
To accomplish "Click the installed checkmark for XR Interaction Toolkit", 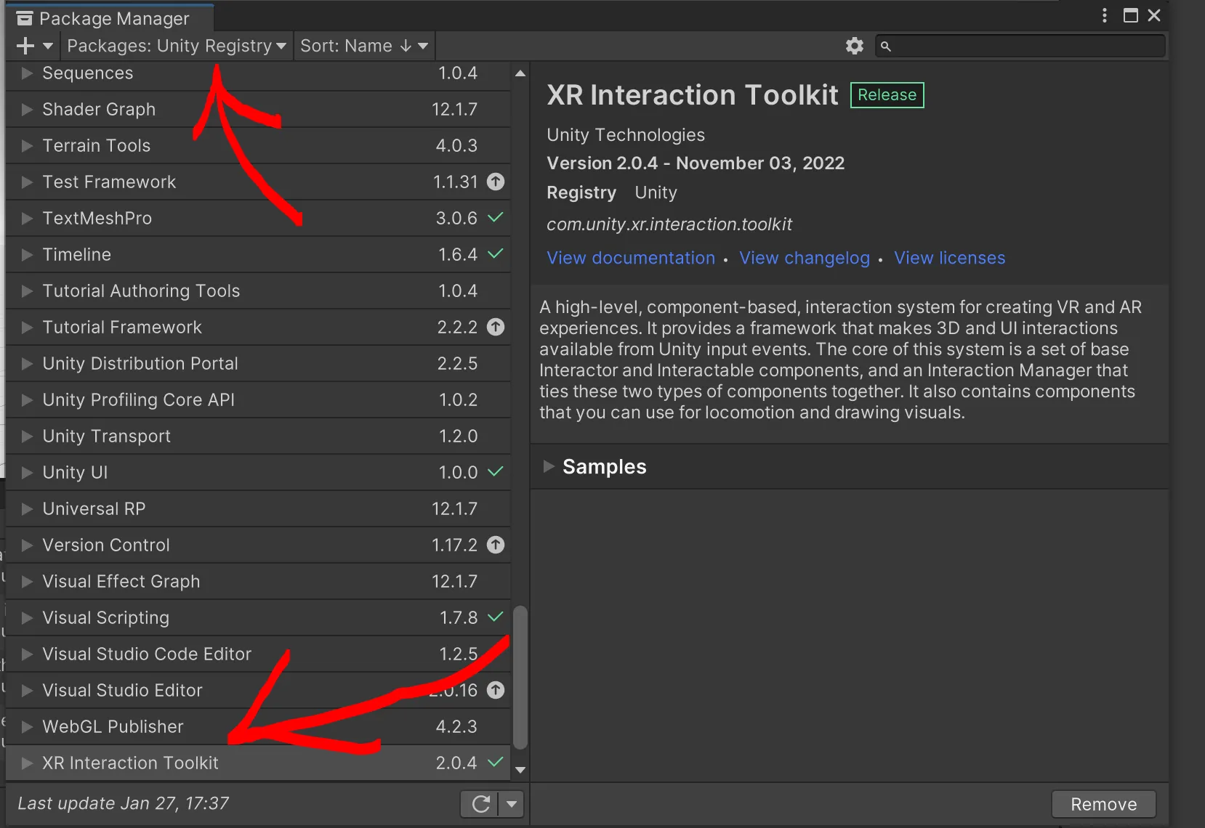I will pyautogui.click(x=496, y=762).
